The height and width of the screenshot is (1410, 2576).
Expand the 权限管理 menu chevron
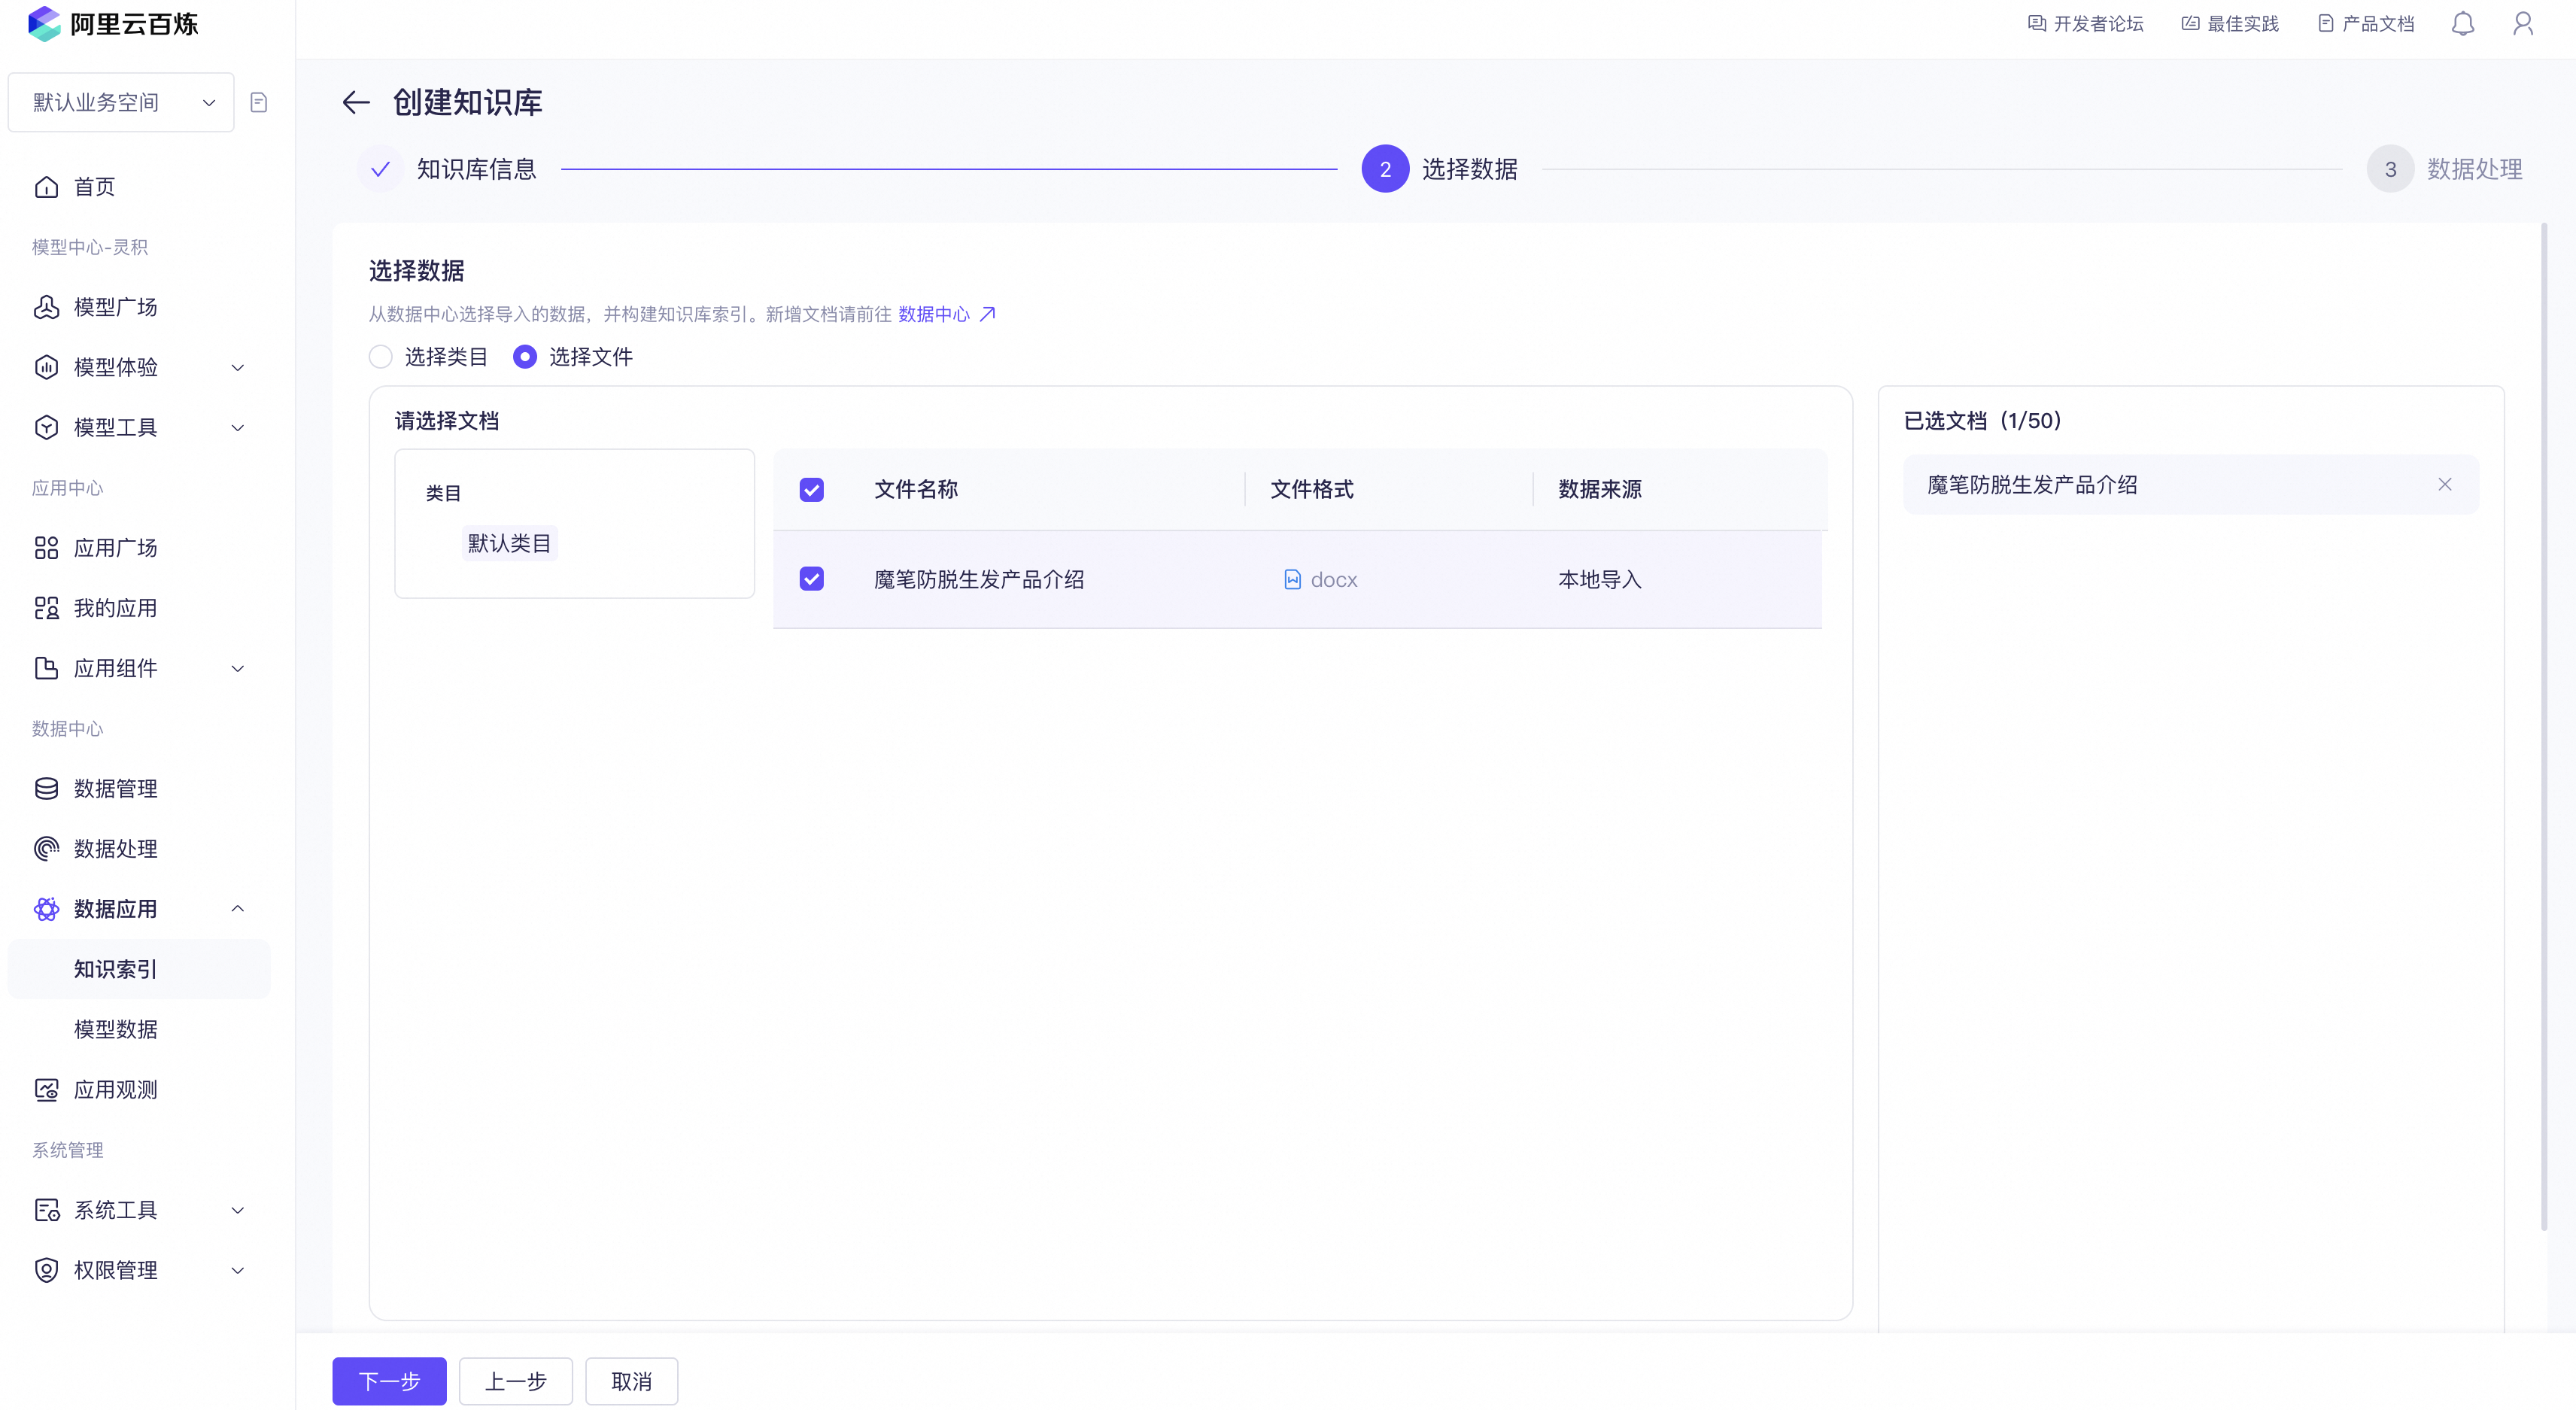point(238,1270)
